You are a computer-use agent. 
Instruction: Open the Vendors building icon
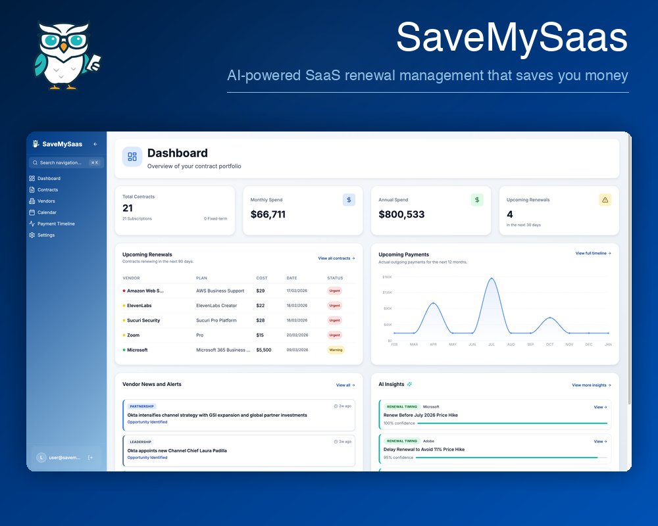(32, 201)
